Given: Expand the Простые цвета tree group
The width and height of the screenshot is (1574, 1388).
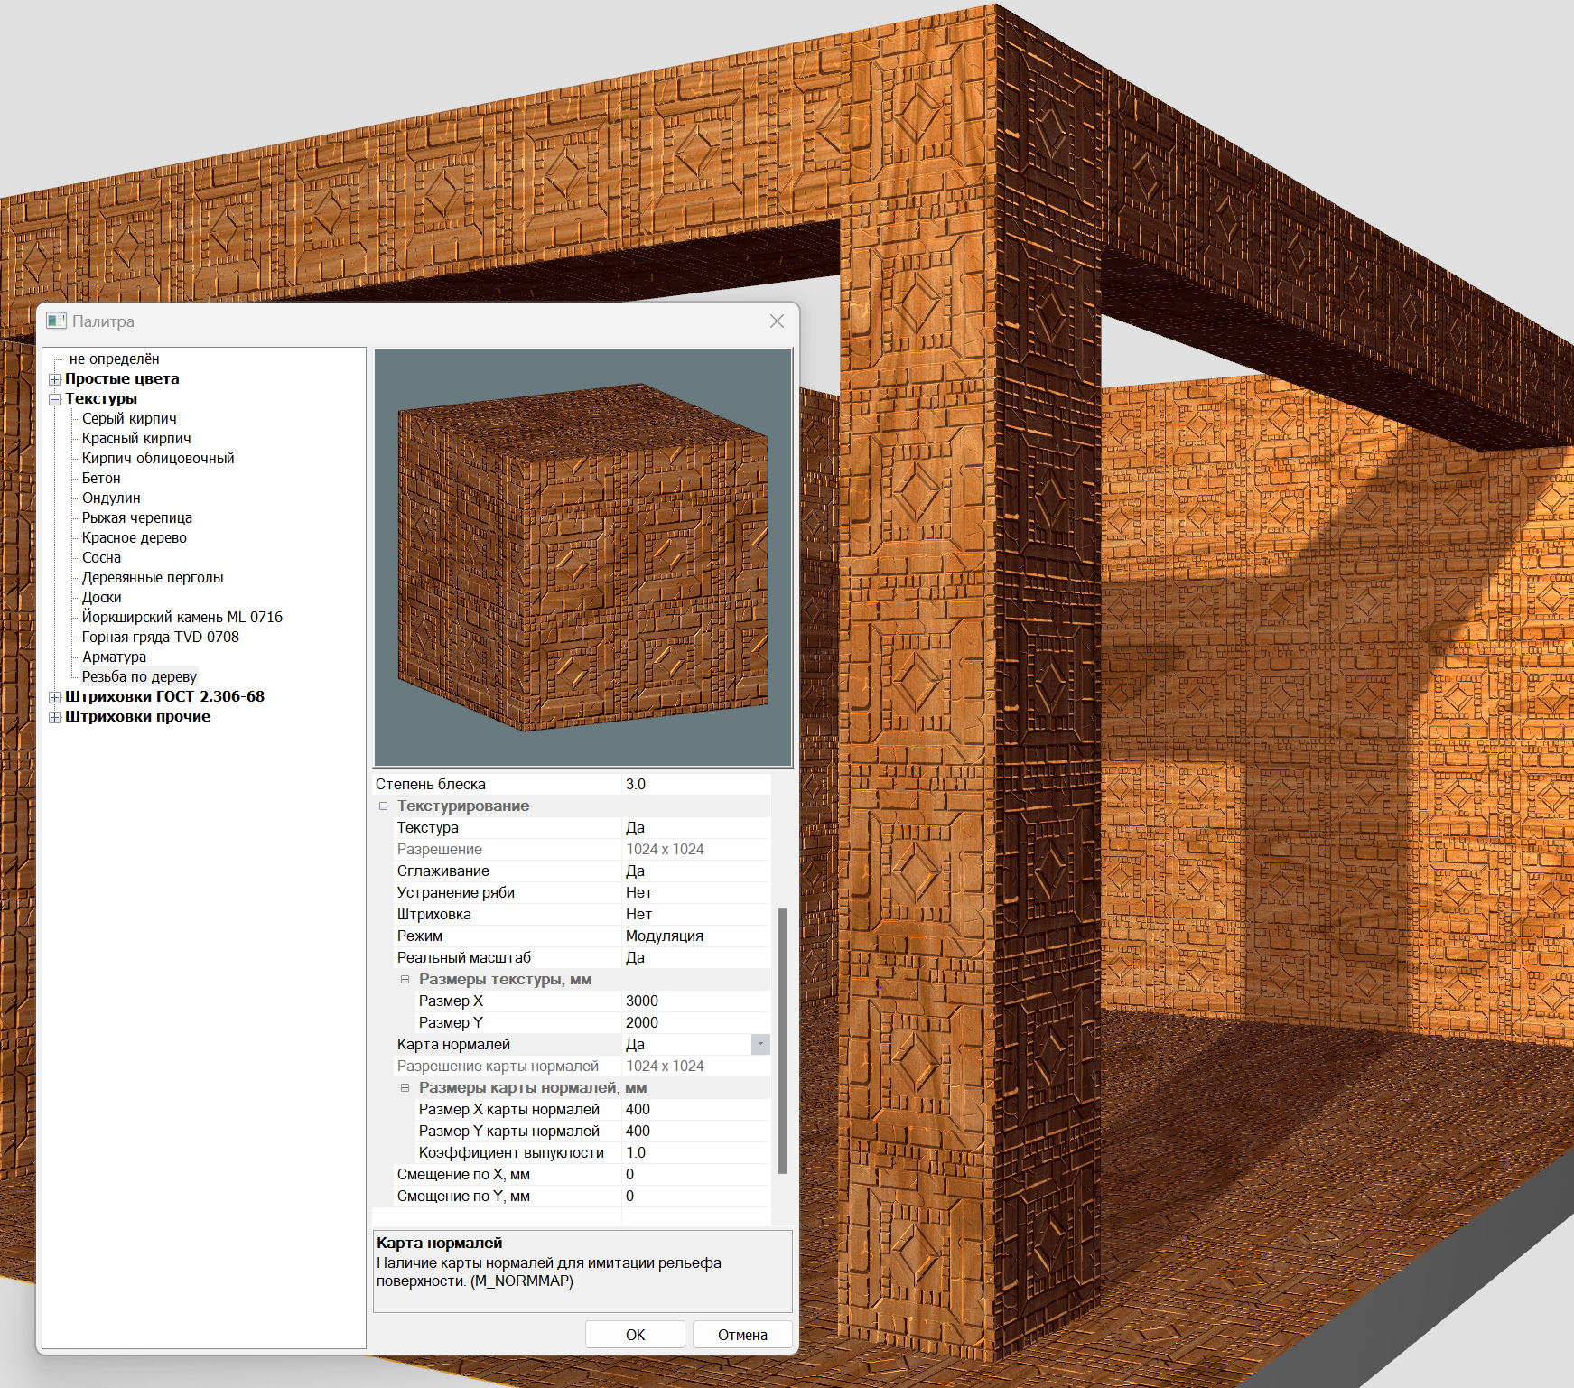Looking at the screenshot, I should pyautogui.click(x=55, y=379).
